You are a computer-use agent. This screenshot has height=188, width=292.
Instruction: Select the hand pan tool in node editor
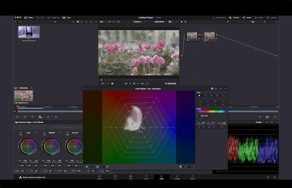pos(185,22)
